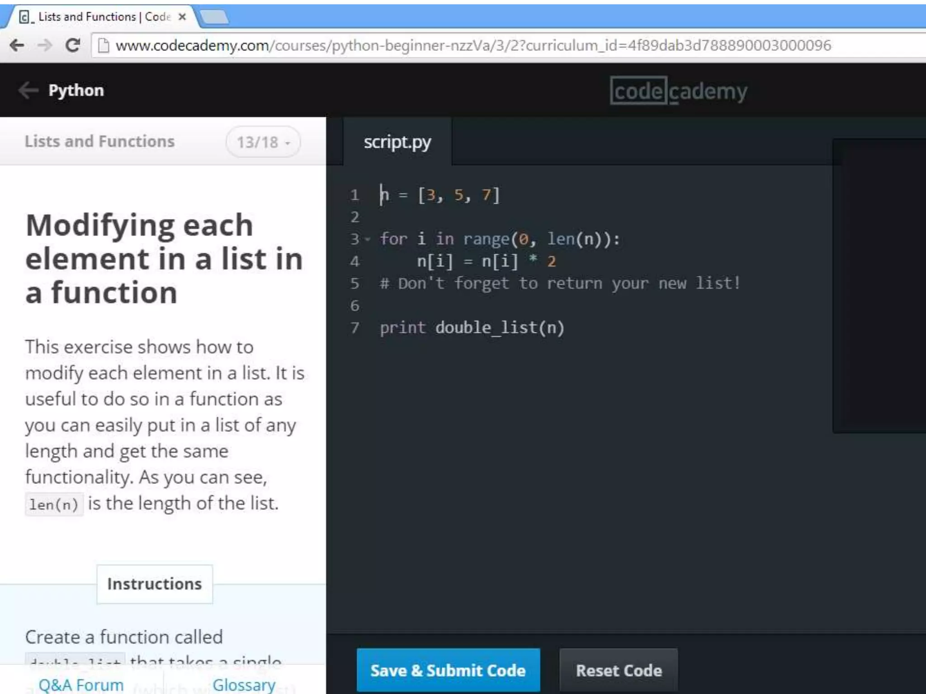Click line number 6 in the editor gutter

pyautogui.click(x=354, y=306)
